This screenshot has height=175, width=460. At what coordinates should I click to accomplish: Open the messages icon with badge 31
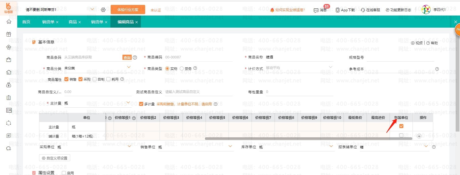(316, 10)
